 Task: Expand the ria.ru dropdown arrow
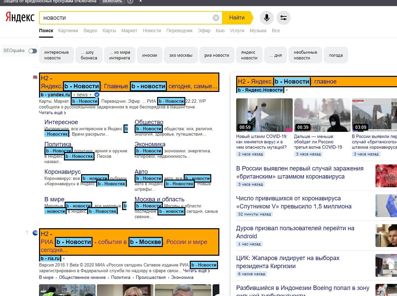(64, 259)
